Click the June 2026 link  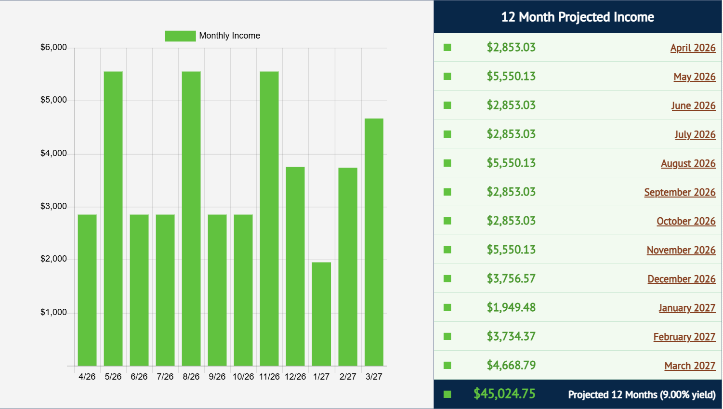click(x=693, y=106)
